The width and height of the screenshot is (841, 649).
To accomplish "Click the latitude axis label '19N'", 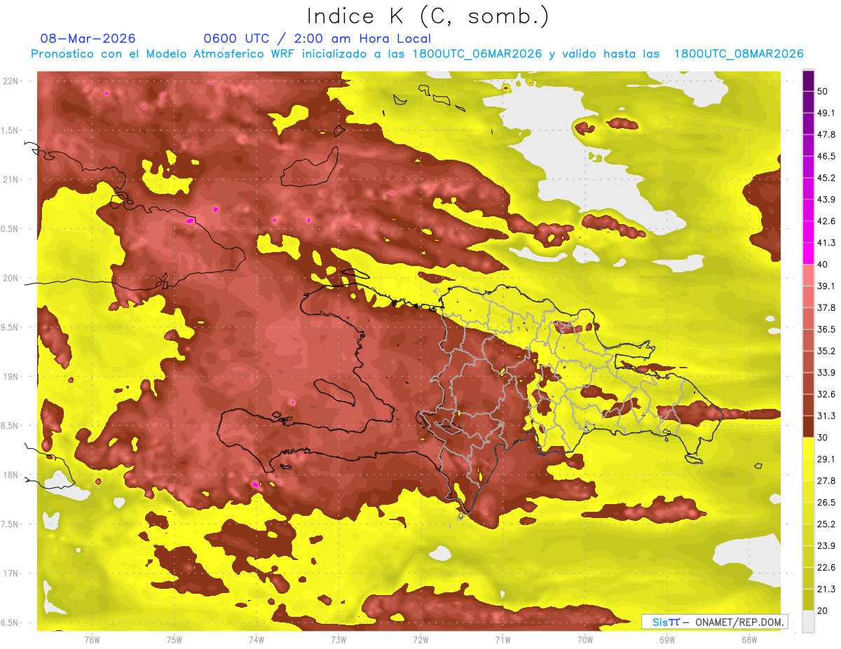I will tap(11, 377).
